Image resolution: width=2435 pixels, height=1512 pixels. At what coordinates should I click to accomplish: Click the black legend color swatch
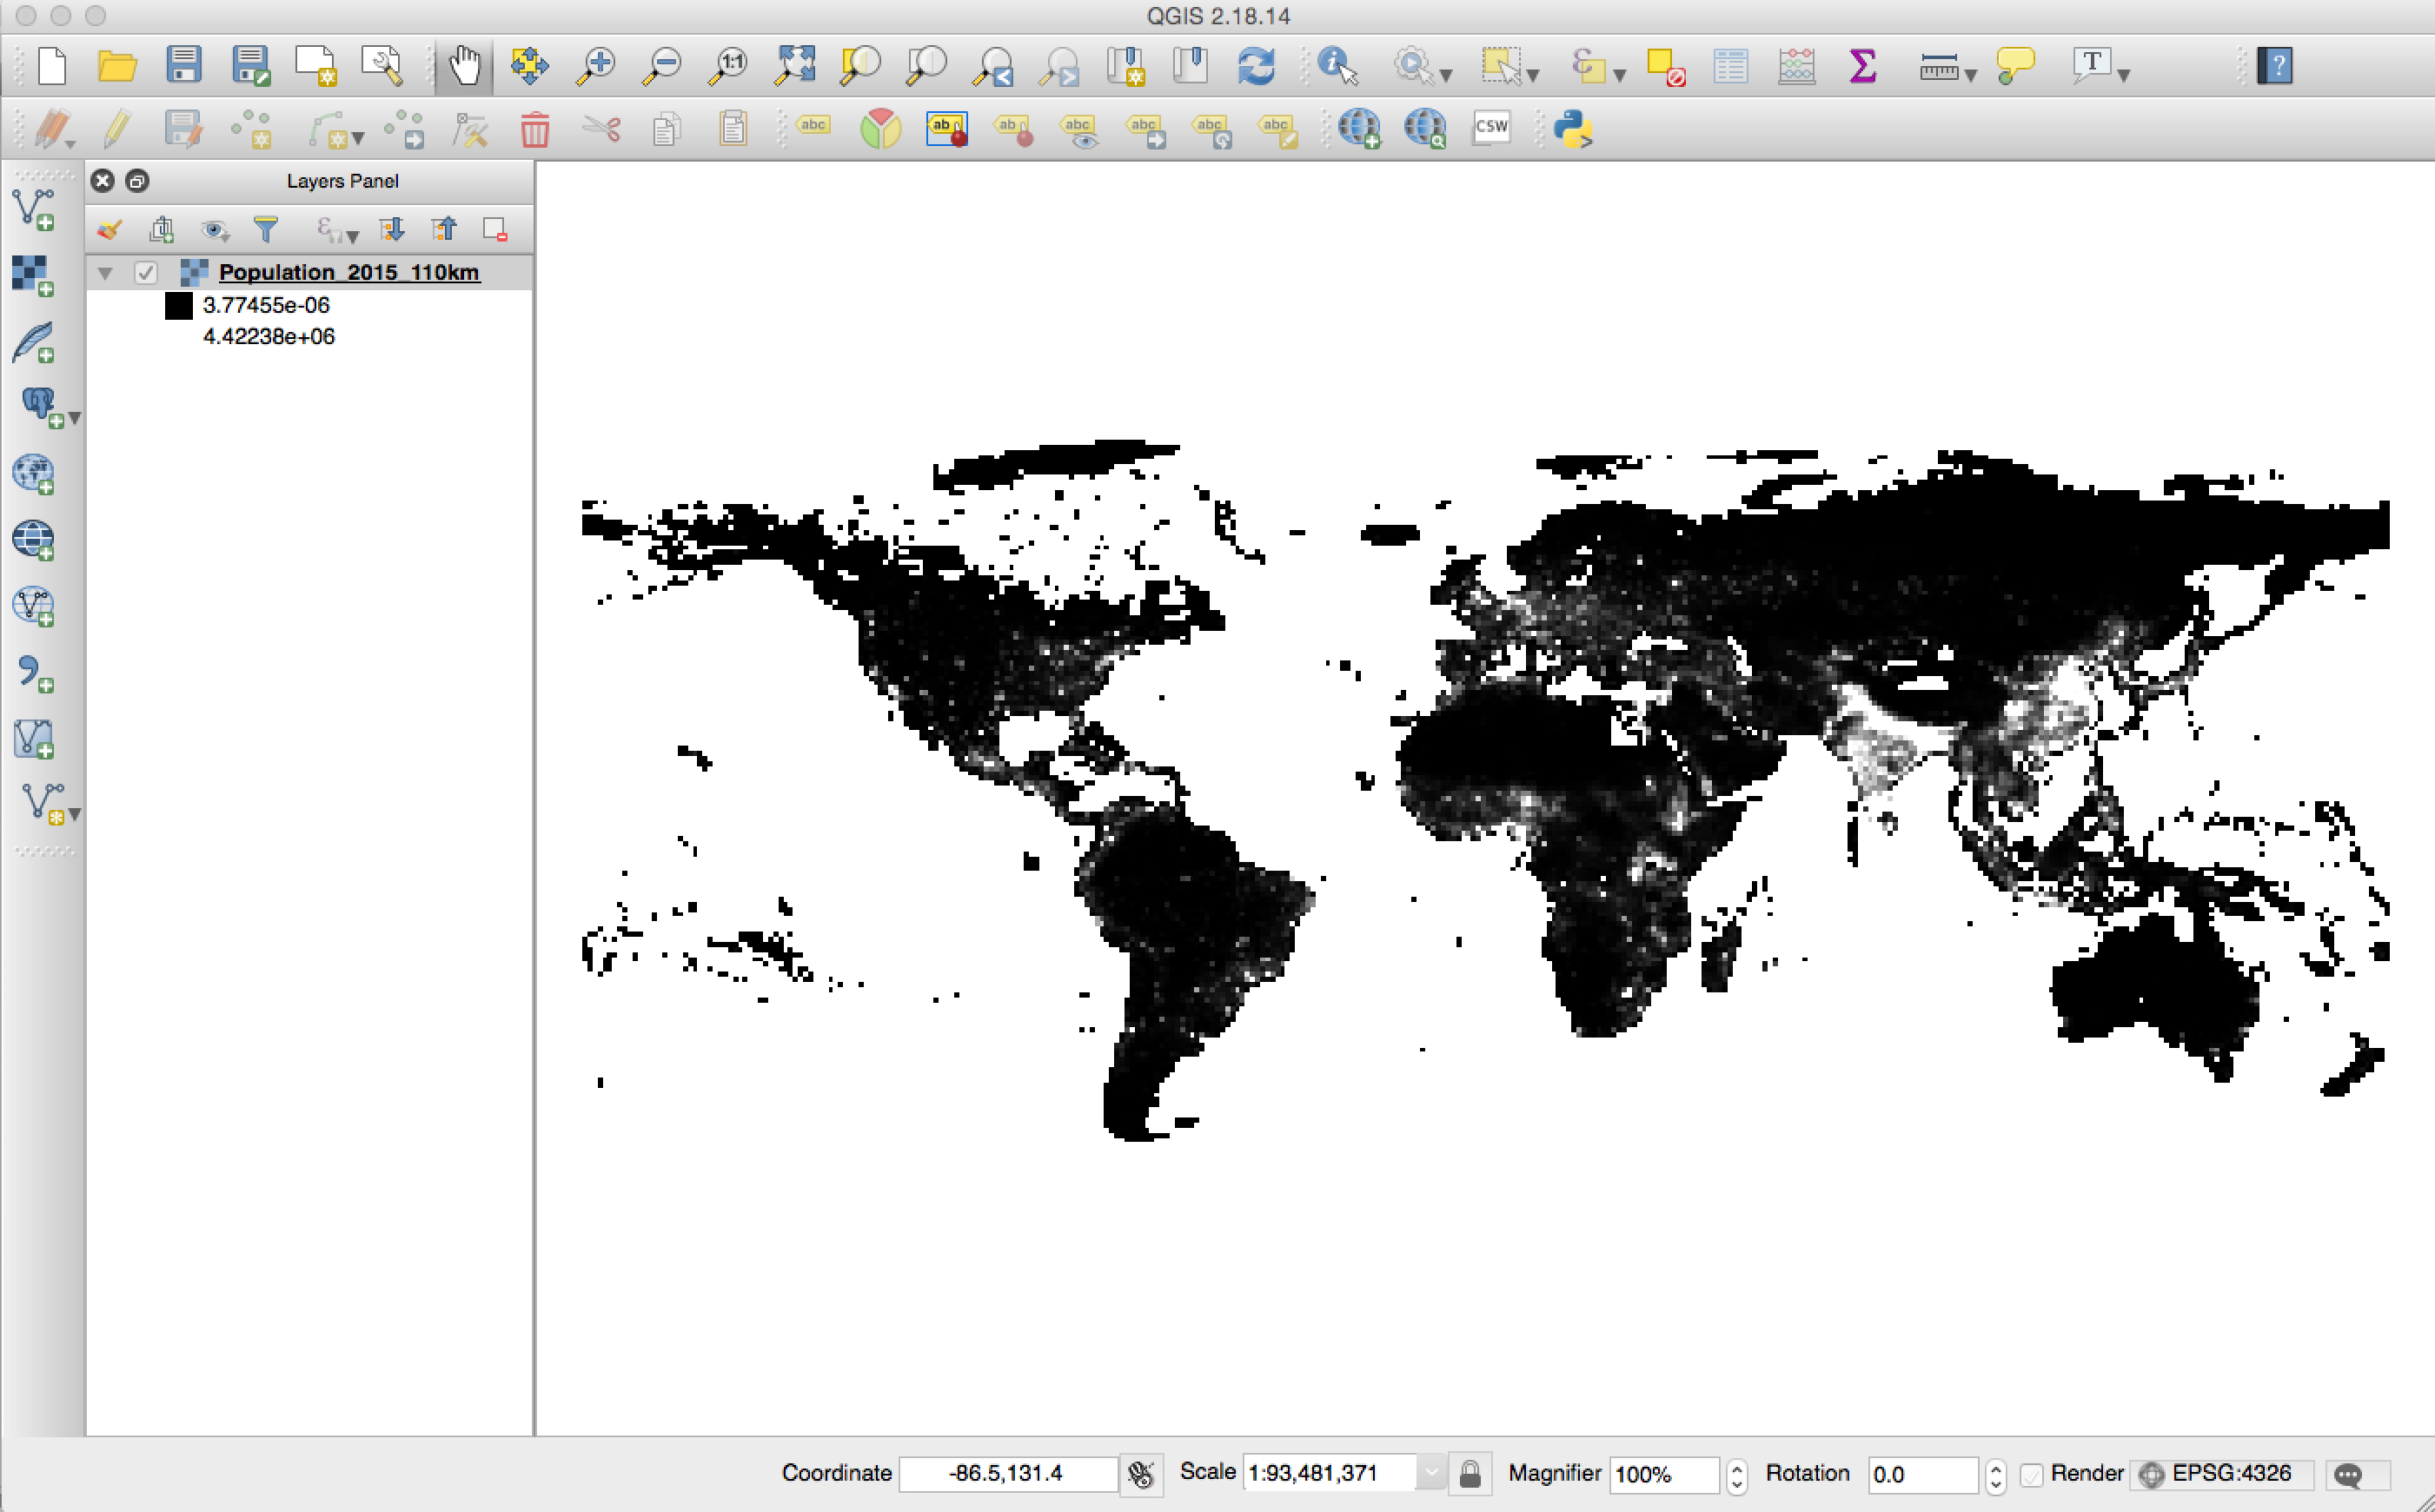[179, 306]
